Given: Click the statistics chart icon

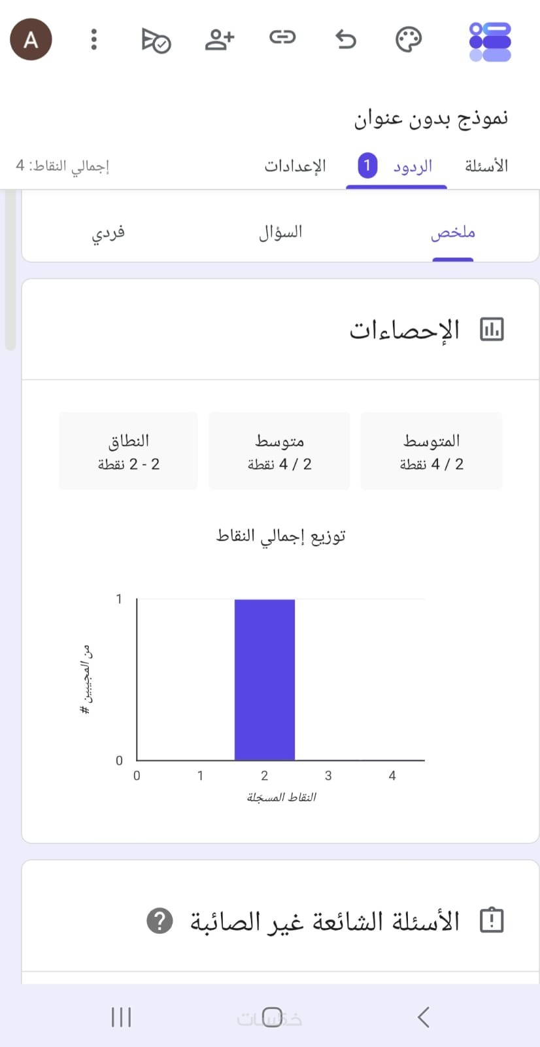Looking at the screenshot, I should pyautogui.click(x=492, y=329).
